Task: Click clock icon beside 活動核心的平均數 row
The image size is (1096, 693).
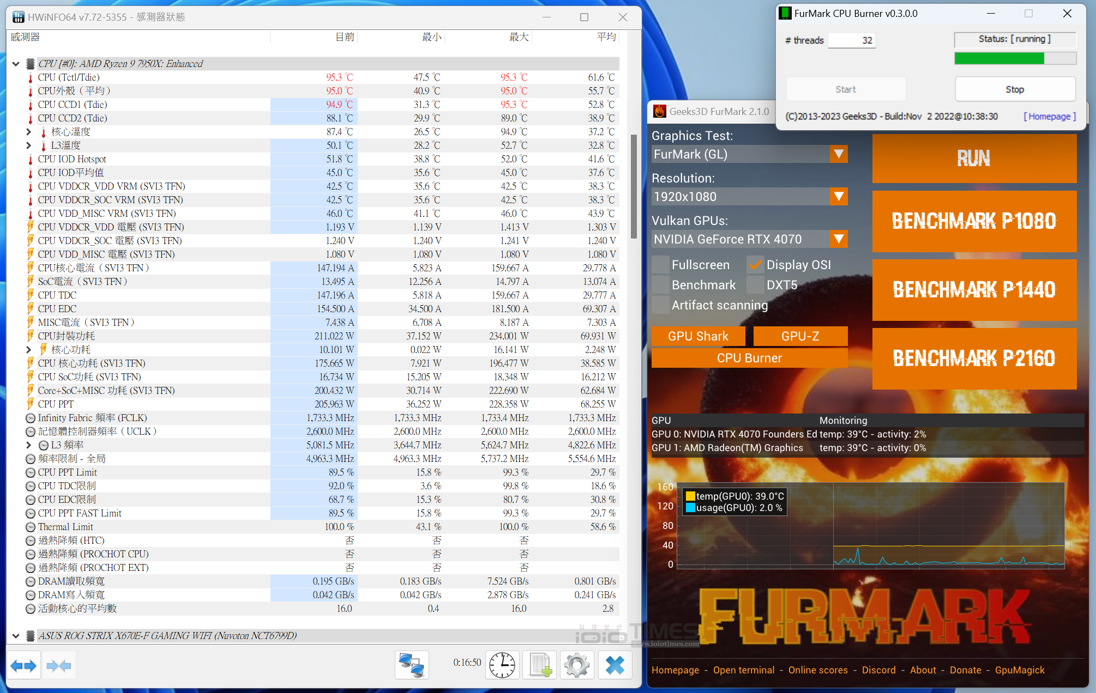Action: [x=31, y=609]
